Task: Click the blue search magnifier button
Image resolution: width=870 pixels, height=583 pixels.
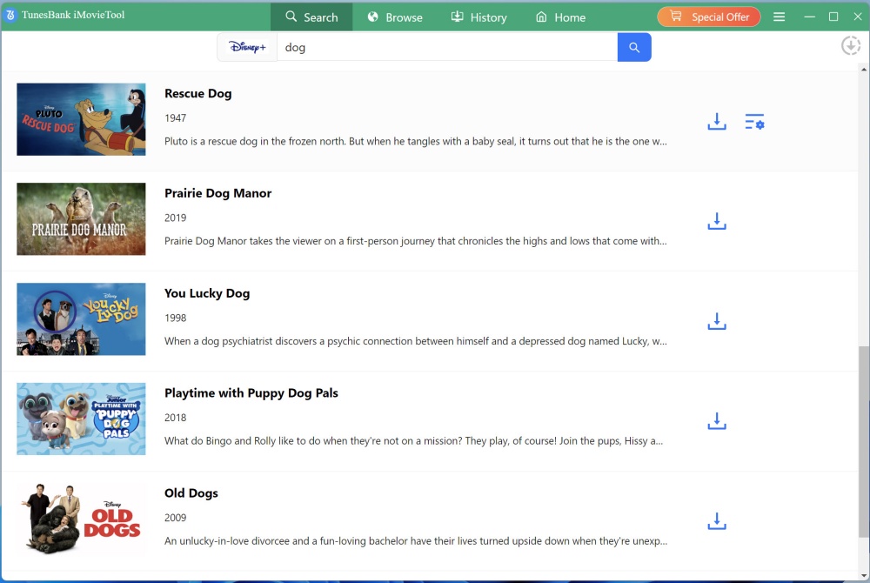Action: pyautogui.click(x=634, y=48)
